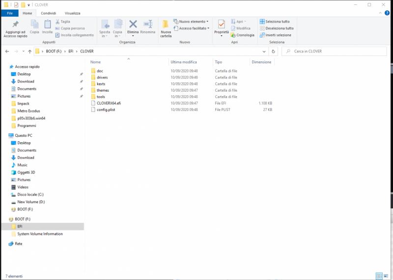Switch to details view icon
The width and height of the screenshot is (393, 280).
click(379, 276)
